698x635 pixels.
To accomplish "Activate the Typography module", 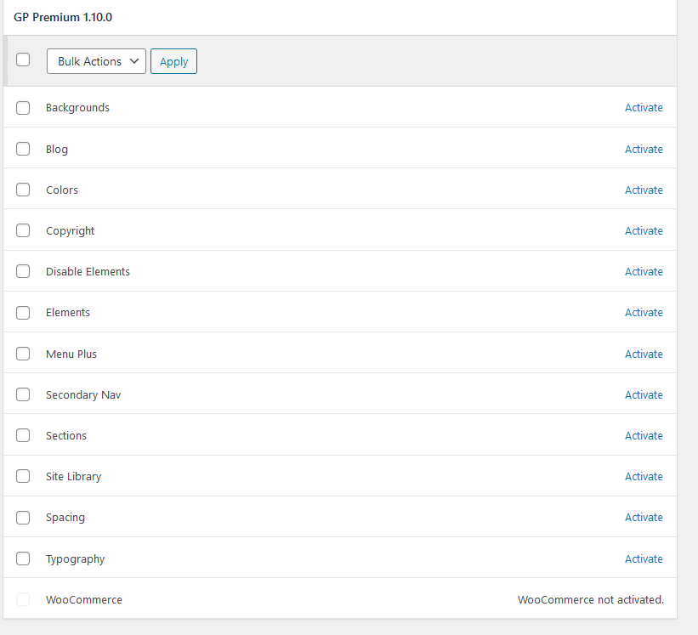I will point(644,558).
